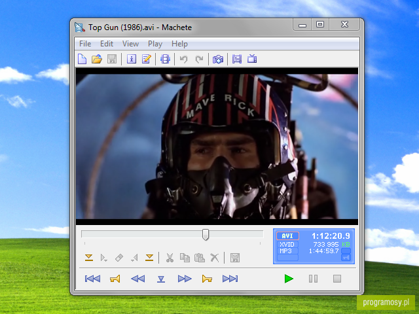Go to next key frame yellow icon

click(x=207, y=279)
